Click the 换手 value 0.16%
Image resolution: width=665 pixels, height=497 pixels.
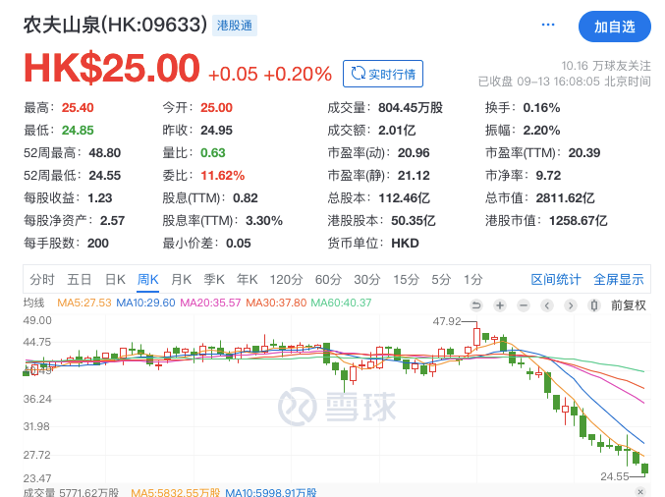541,108
